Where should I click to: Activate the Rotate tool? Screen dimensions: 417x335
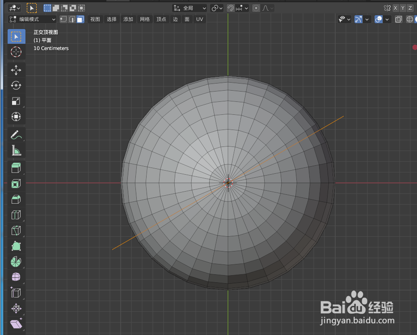(x=16, y=85)
